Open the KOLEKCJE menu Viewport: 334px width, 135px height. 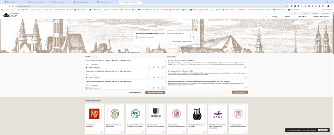pos(274,17)
